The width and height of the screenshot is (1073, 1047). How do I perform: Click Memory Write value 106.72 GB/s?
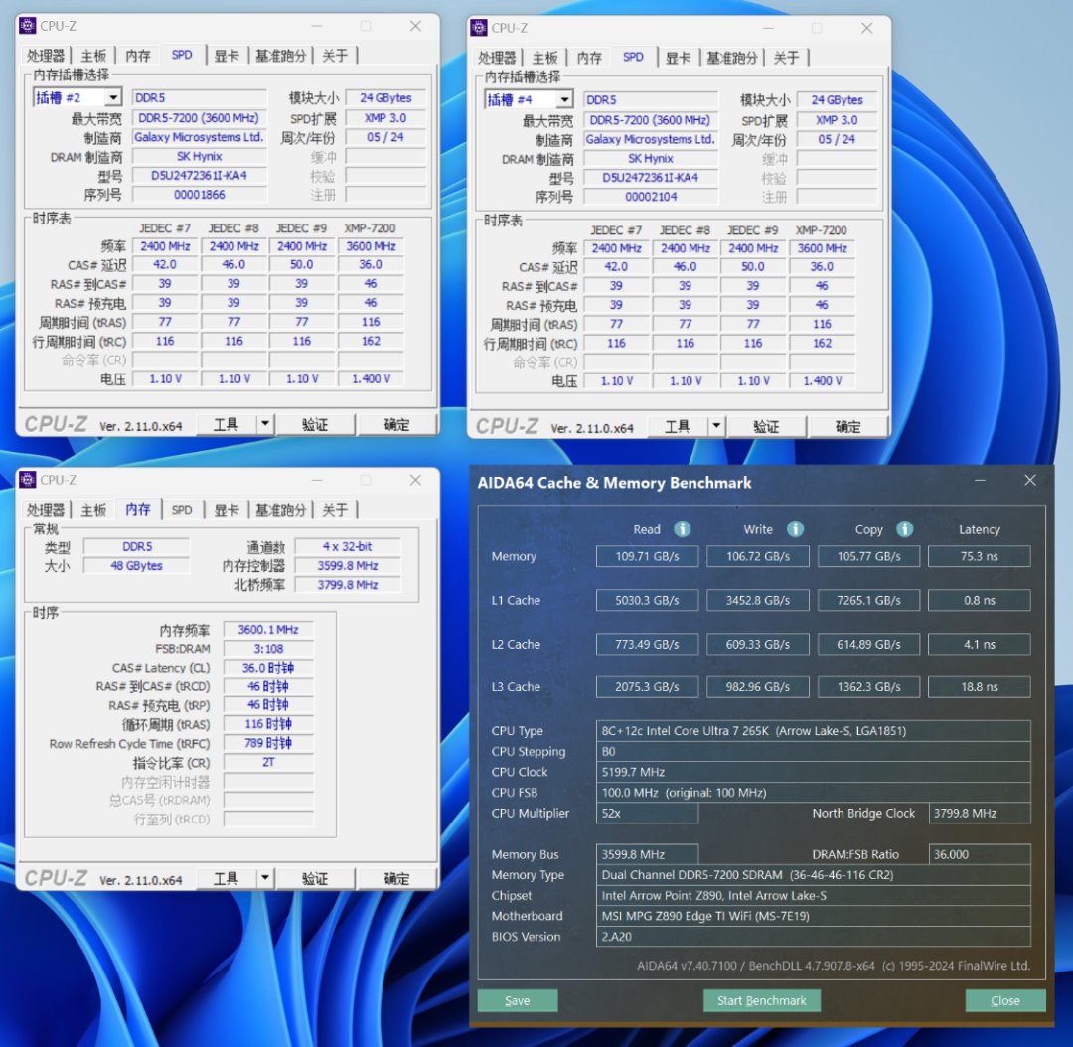pyautogui.click(x=758, y=556)
